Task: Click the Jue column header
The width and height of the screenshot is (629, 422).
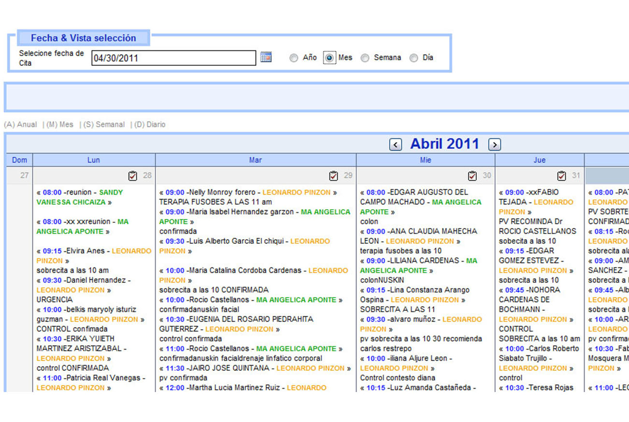Action: pyautogui.click(x=540, y=160)
